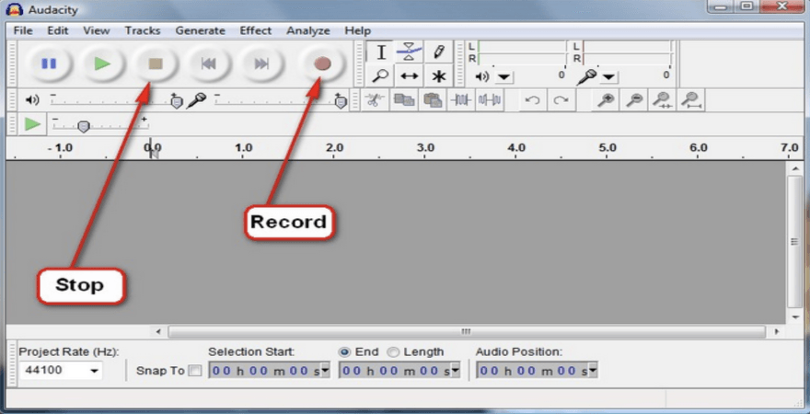Open the output meter dropdown arrow
This screenshot has height=414, width=810.
tap(503, 77)
